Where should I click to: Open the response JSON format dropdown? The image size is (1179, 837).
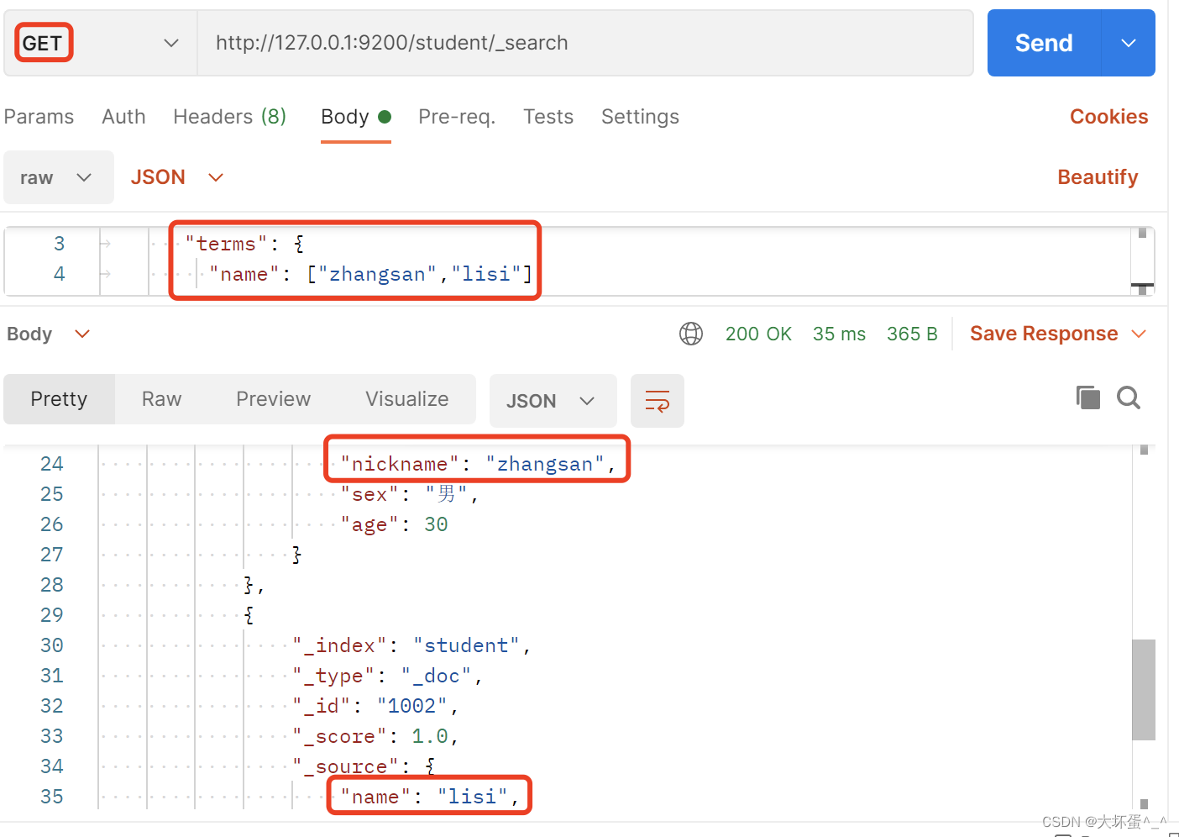(553, 401)
